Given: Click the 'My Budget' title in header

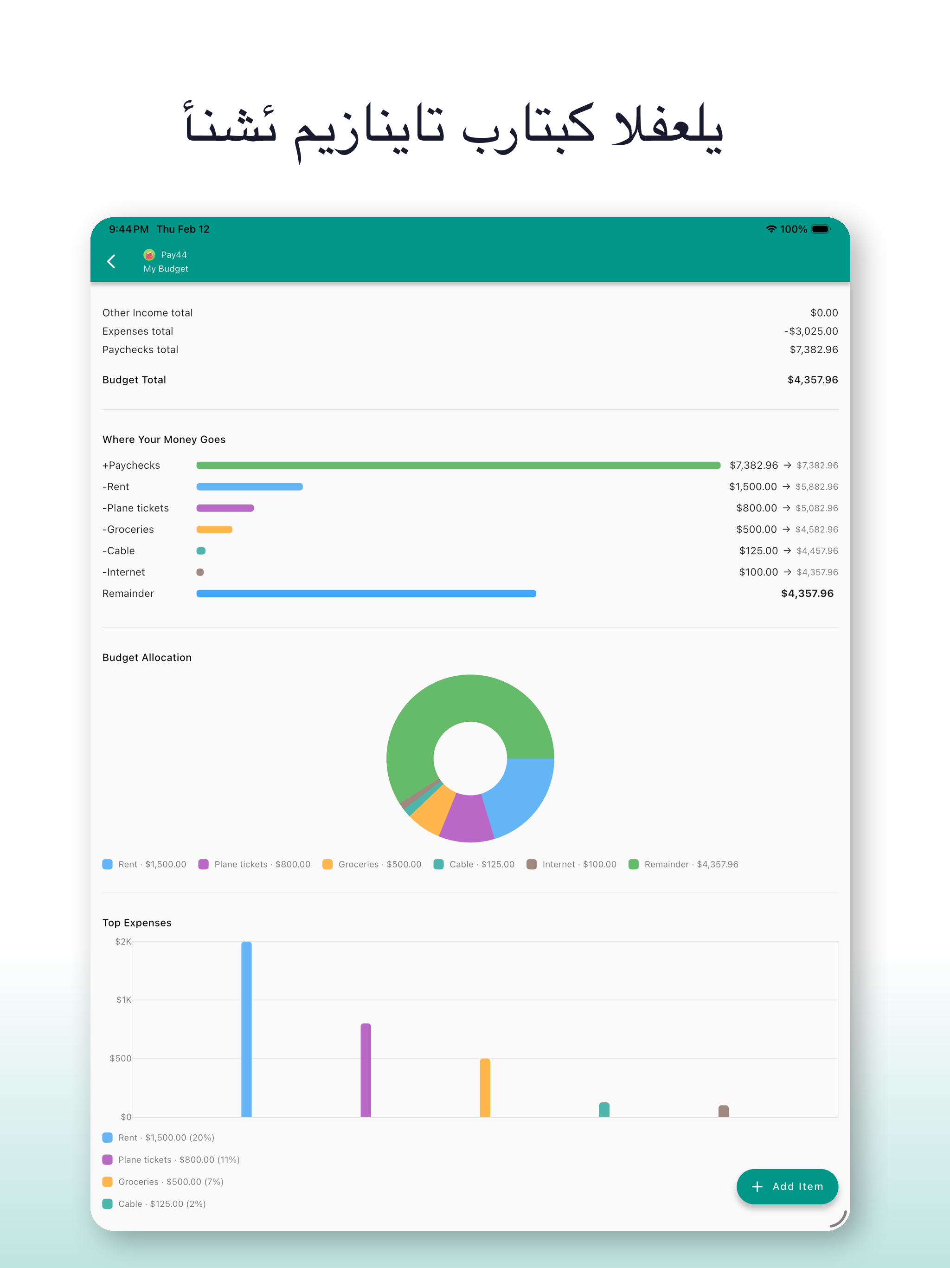Looking at the screenshot, I should coord(166,269).
